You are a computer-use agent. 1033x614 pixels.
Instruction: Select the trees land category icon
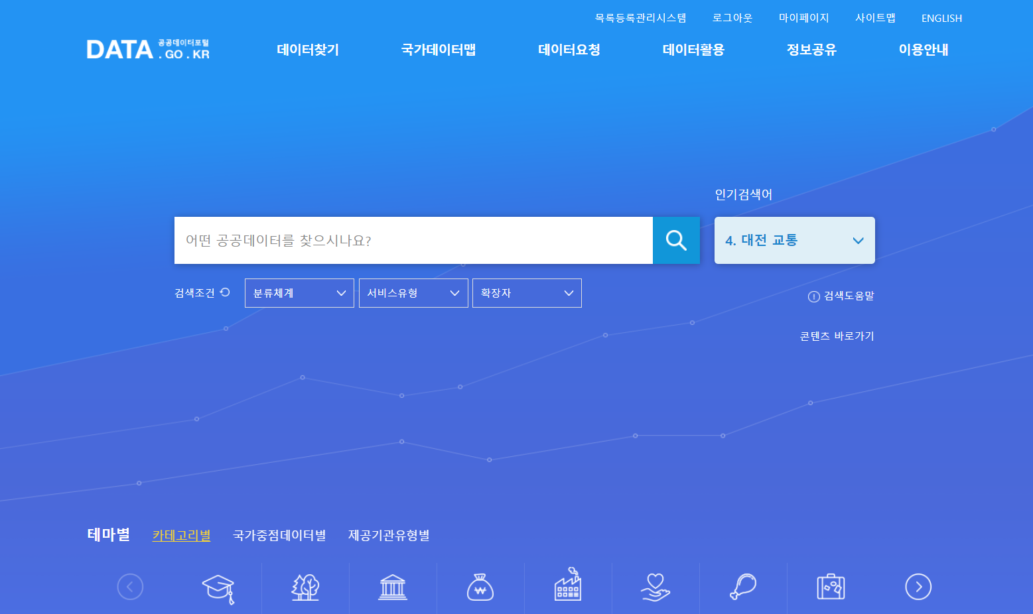pos(305,587)
